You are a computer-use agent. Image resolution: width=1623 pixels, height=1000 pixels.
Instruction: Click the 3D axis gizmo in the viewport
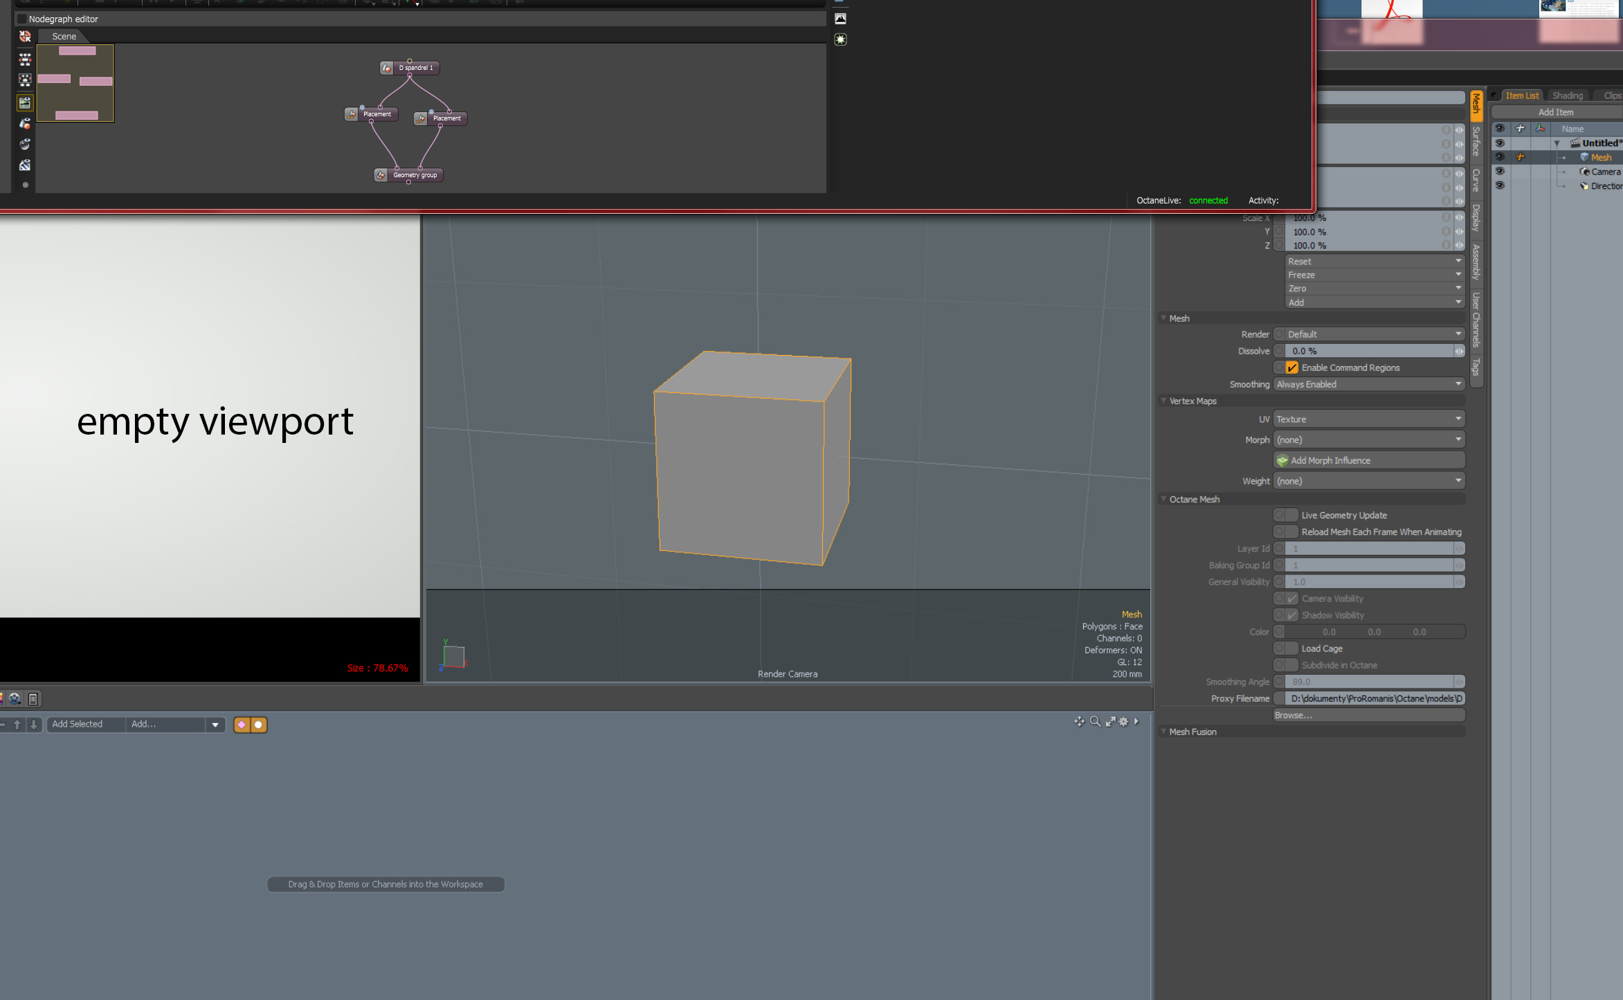[453, 656]
